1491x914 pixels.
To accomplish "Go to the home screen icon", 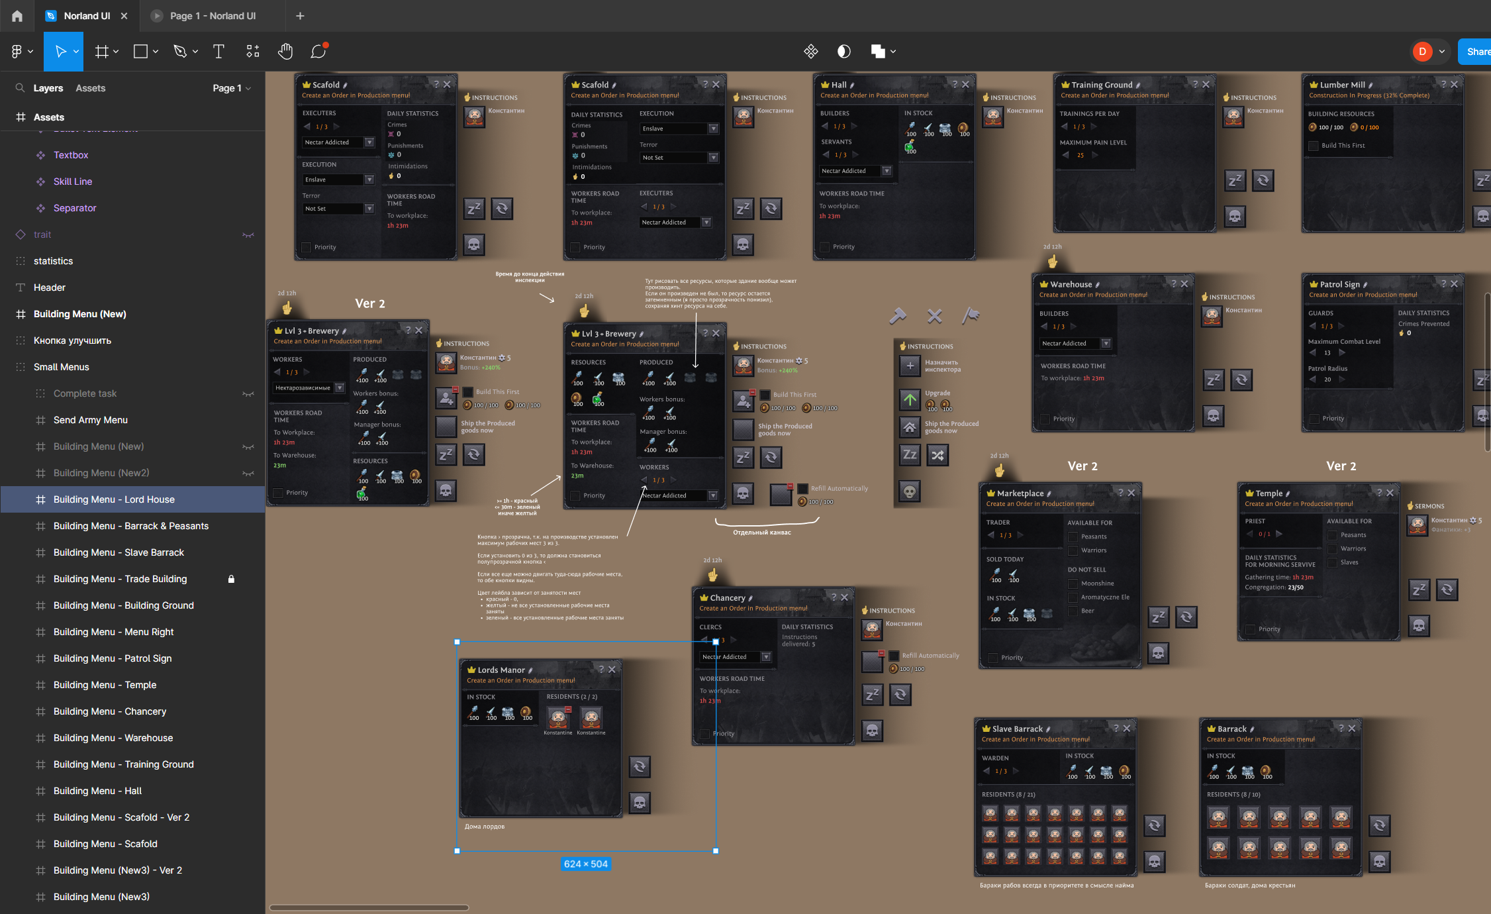I will (17, 16).
